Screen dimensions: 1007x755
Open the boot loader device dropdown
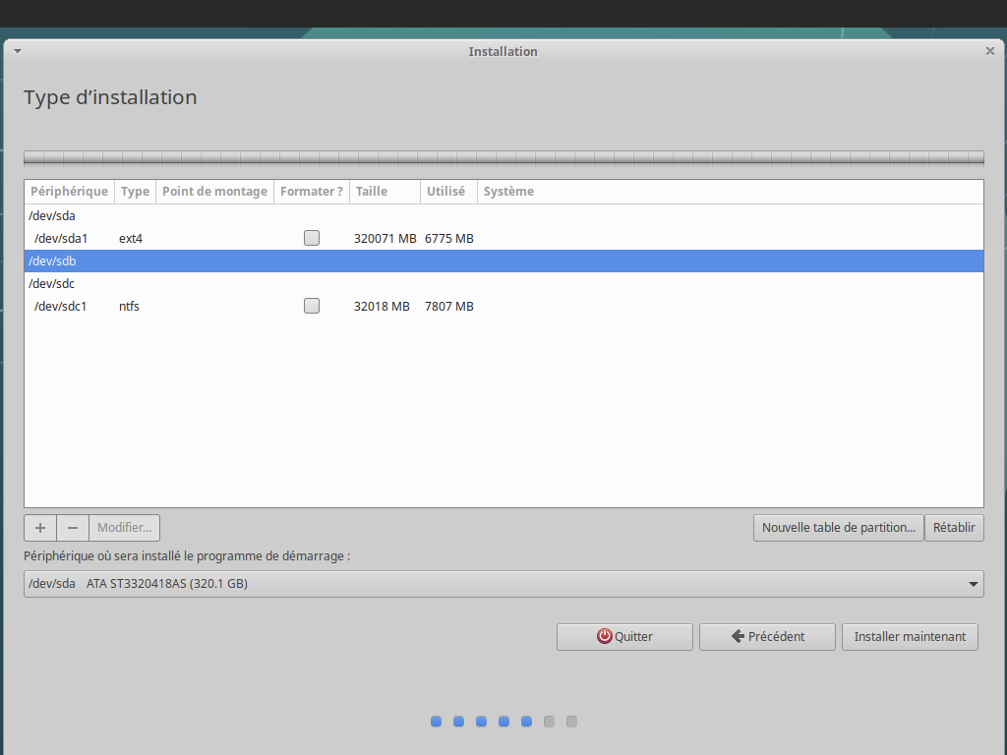(x=503, y=584)
